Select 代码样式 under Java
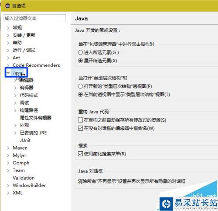 click(29, 95)
